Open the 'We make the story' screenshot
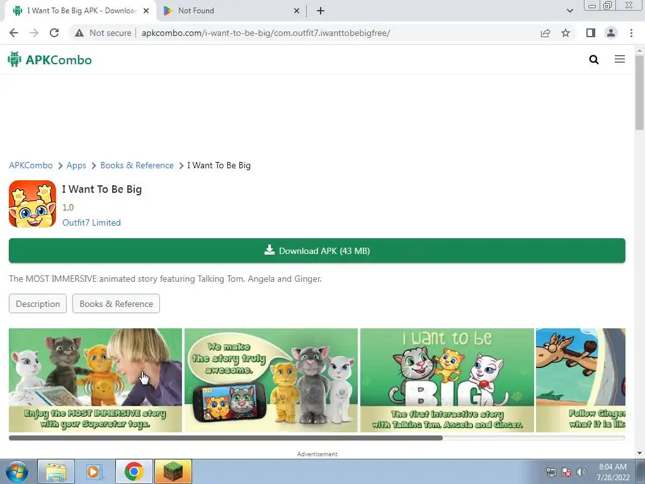 click(271, 380)
